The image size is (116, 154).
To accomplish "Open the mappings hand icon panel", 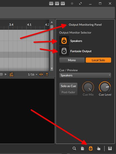I will (x=99, y=149).
